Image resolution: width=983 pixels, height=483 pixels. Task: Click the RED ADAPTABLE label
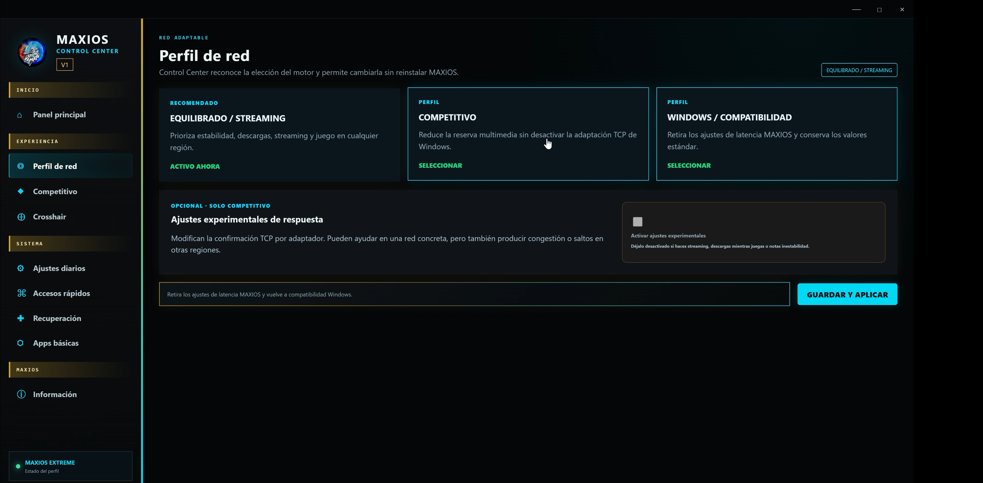184,38
